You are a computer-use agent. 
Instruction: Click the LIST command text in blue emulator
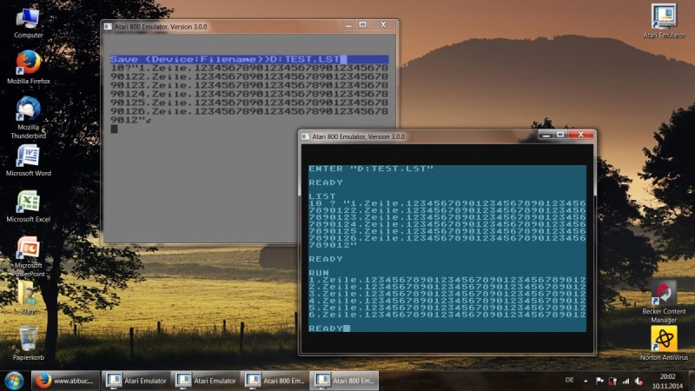coord(322,196)
